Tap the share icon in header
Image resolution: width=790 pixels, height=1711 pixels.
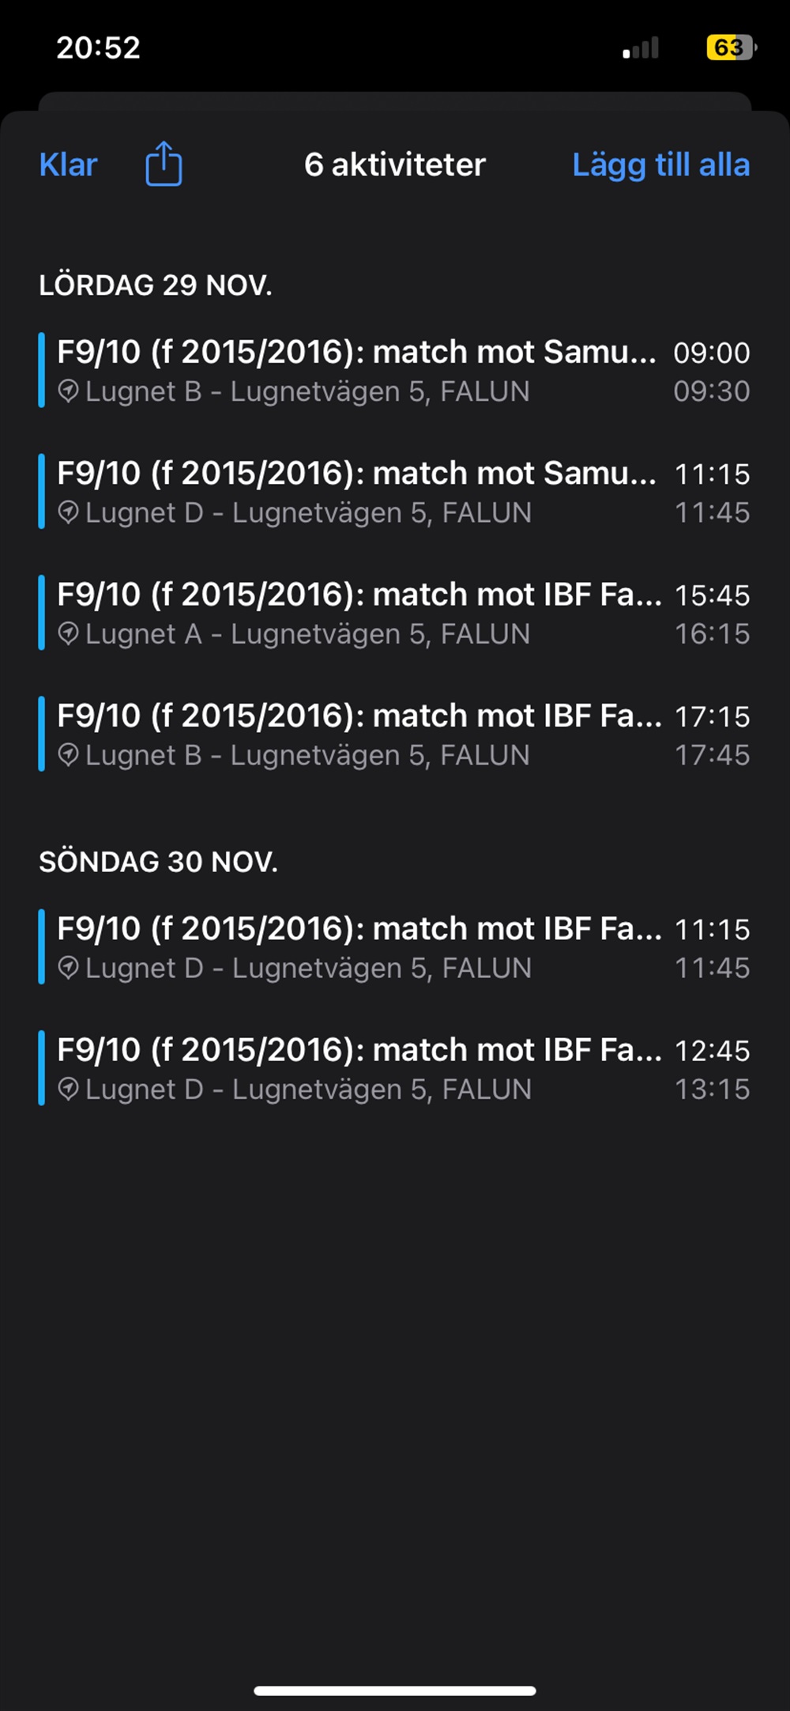[x=164, y=164]
